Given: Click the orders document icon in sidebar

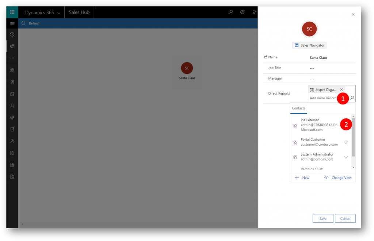Looking at the screenshot, I should [12, 165].
